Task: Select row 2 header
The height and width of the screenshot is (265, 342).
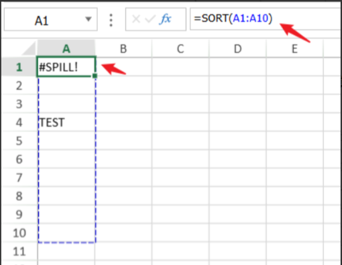Action: tap(19, 86)
